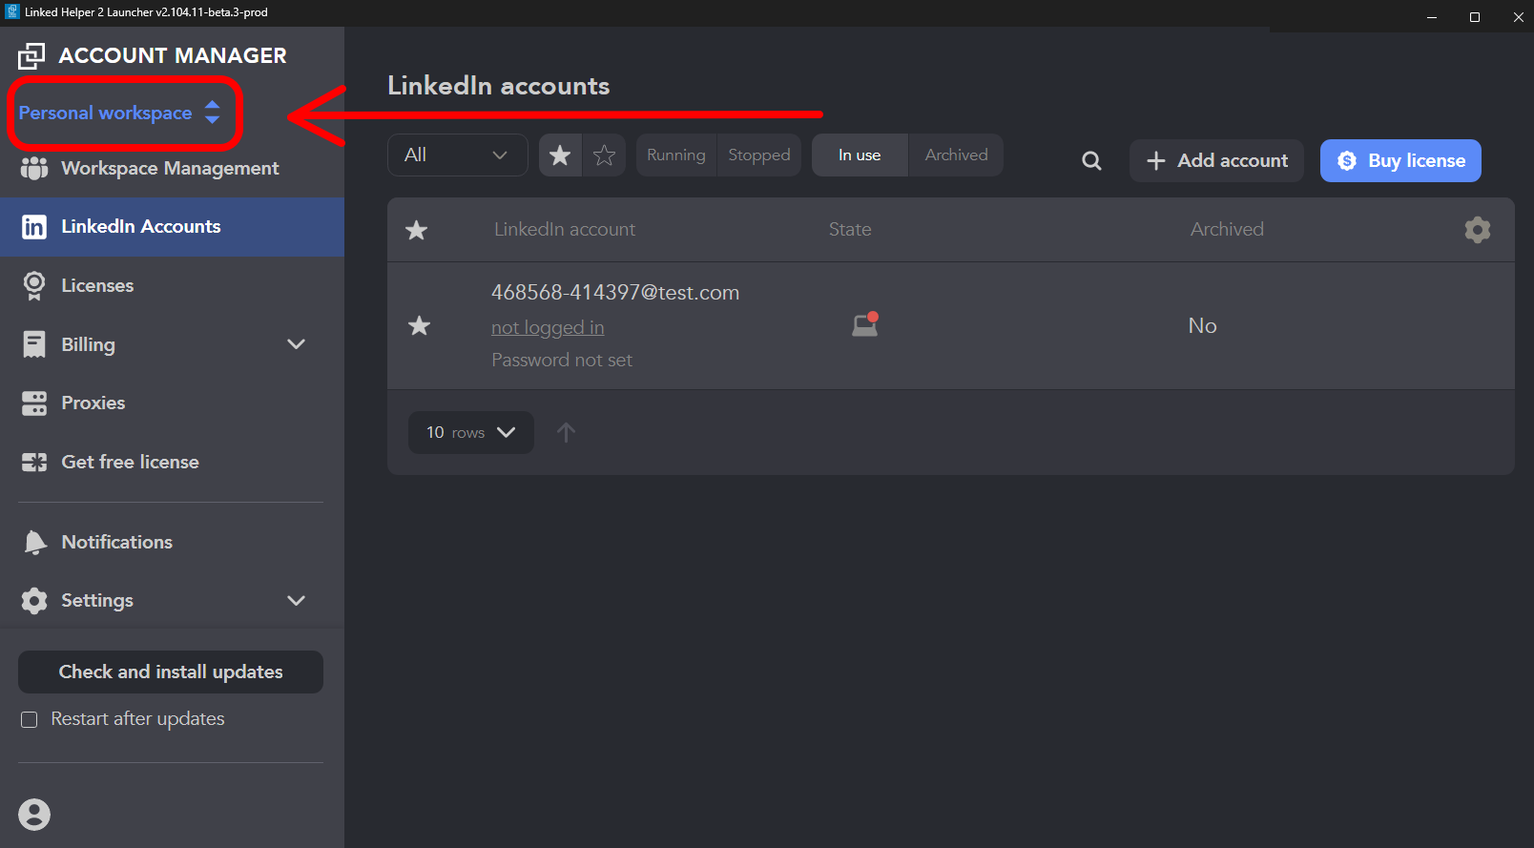The image size is (1534, 848).
Task: Open Workspace Management page
Action: tap(172, 169)
